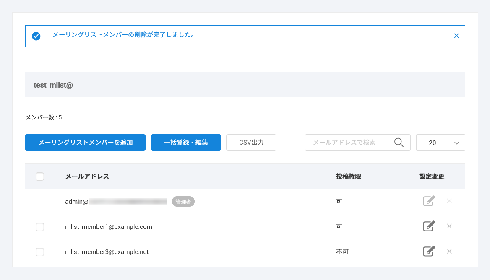Select the checkbox for mlist_member3@example.net
This screenshot has width=490, height=280.
point(40,252)
